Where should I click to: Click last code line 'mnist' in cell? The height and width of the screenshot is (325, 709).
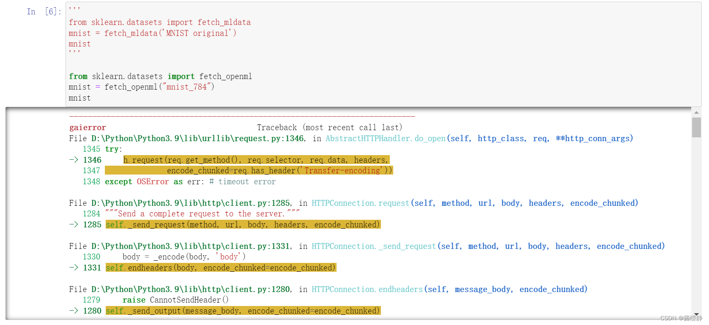(80, 98)
